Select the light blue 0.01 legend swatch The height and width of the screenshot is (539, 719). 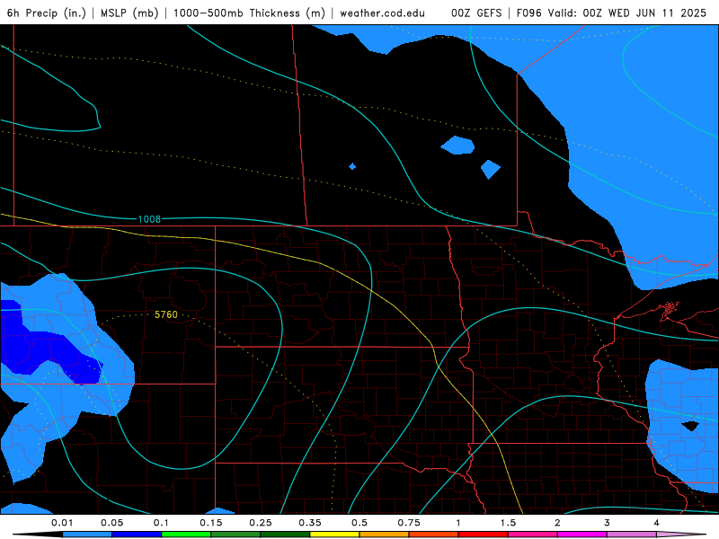click(87, 535)
